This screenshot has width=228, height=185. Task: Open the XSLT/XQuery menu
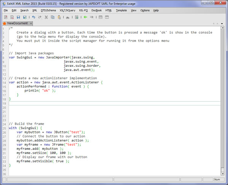(68, 11)
